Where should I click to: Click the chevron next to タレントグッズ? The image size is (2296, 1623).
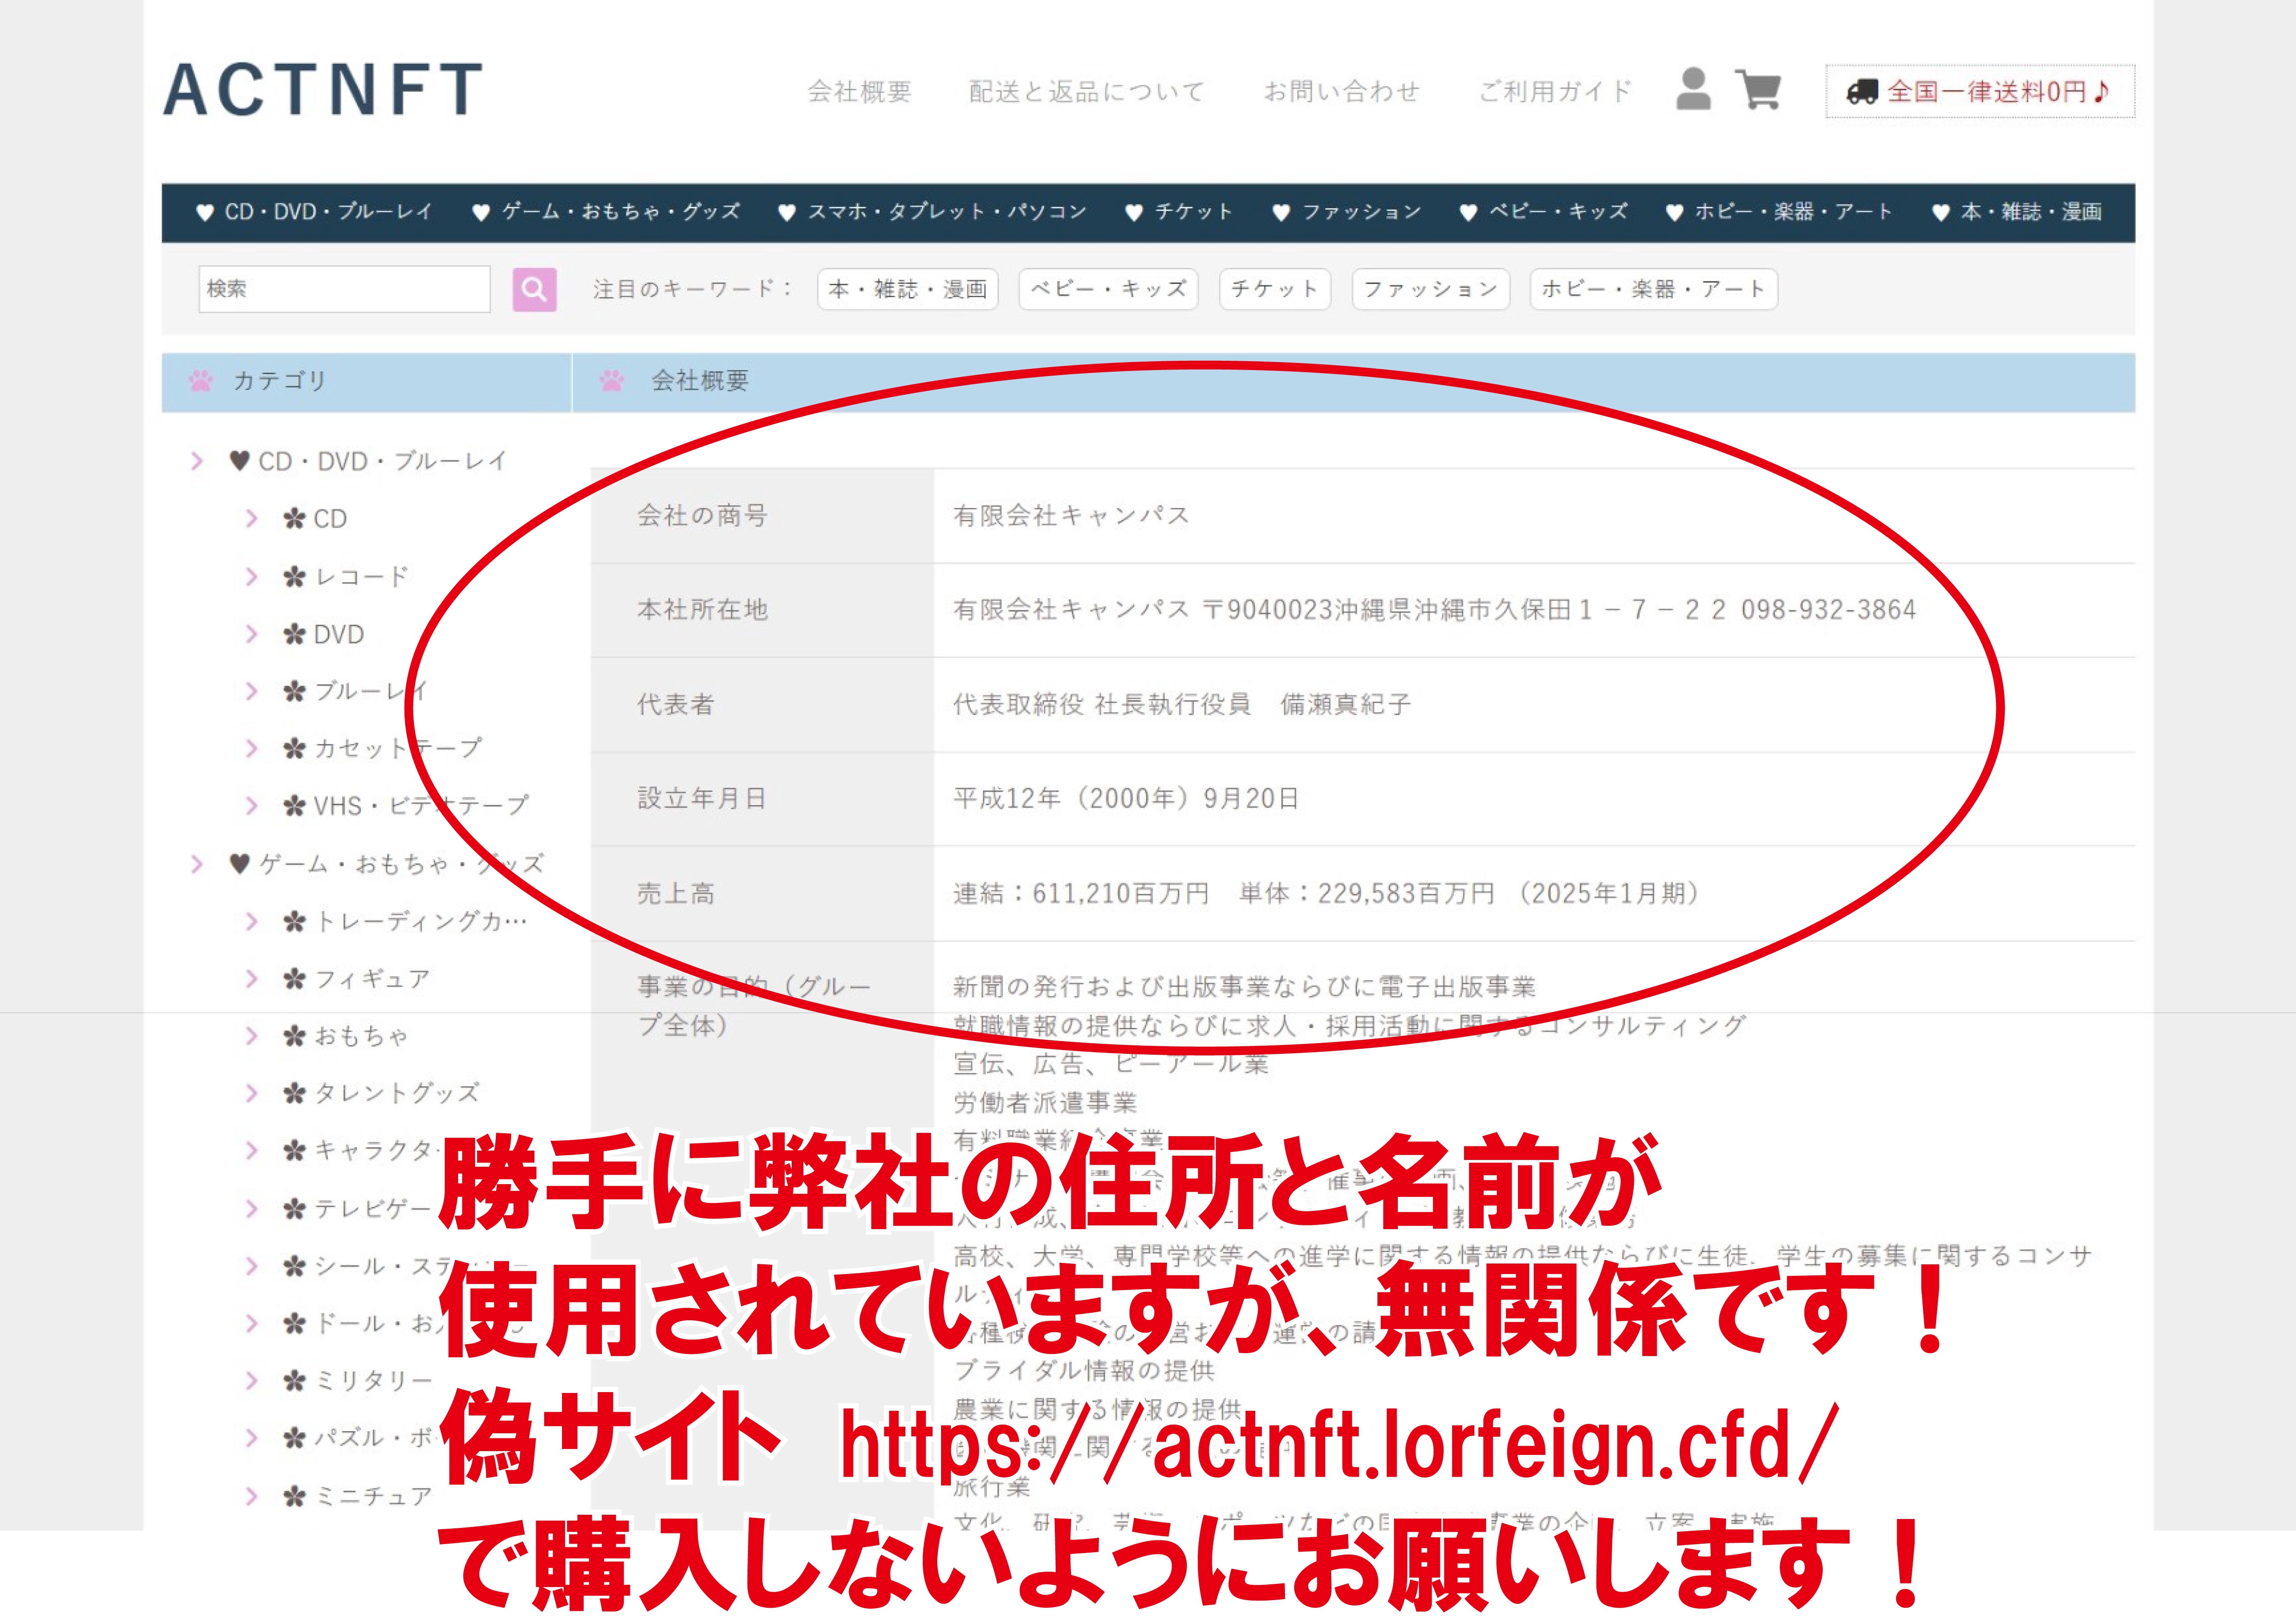252,1093
